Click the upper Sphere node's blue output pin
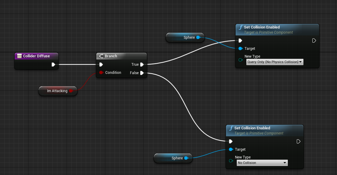 [x=198, y=38]
